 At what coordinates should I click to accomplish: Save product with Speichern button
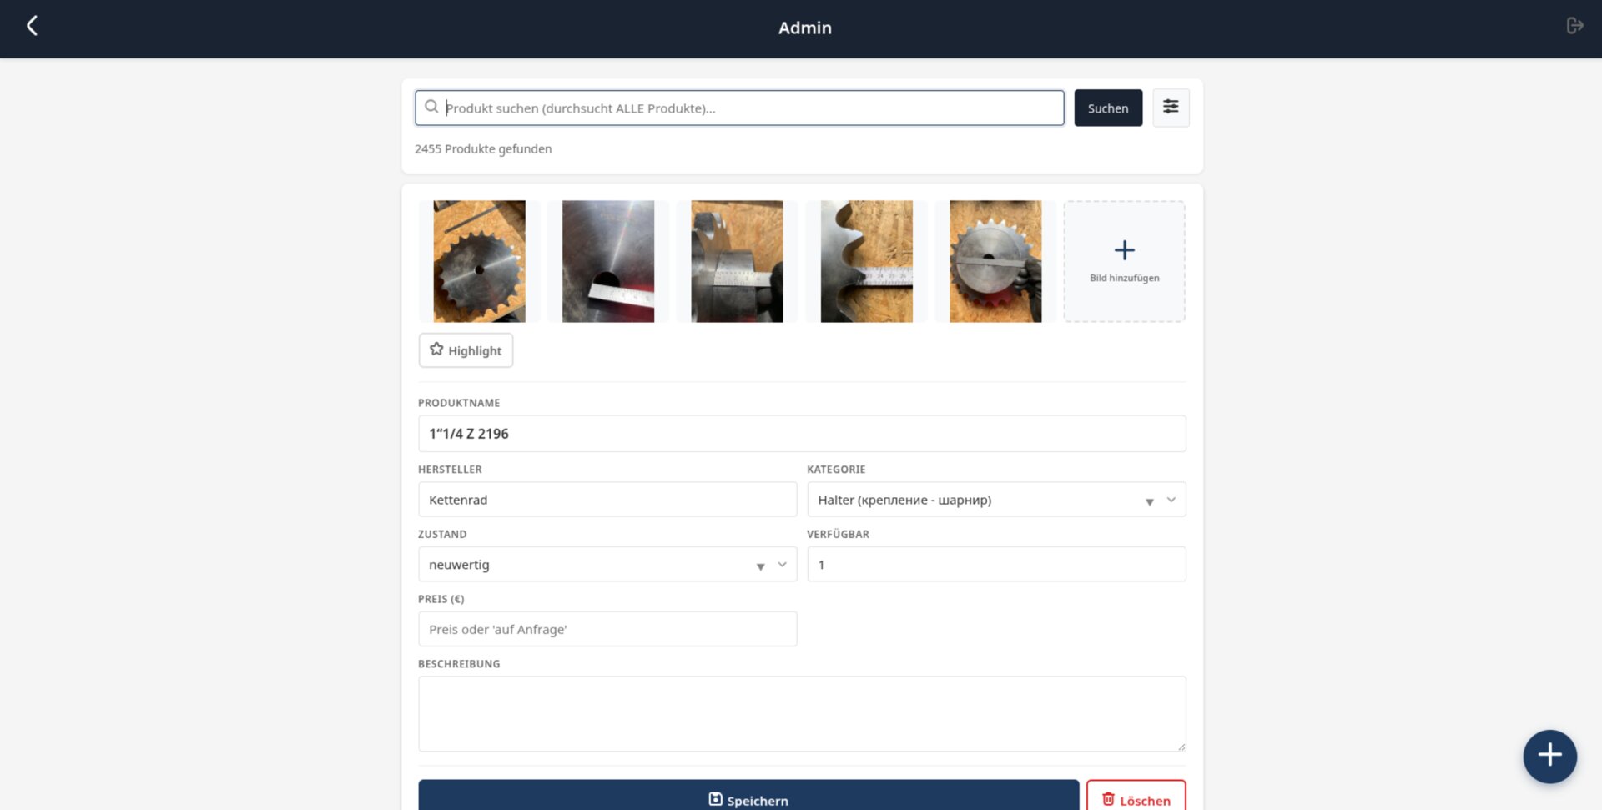click(x=748, y=798)
